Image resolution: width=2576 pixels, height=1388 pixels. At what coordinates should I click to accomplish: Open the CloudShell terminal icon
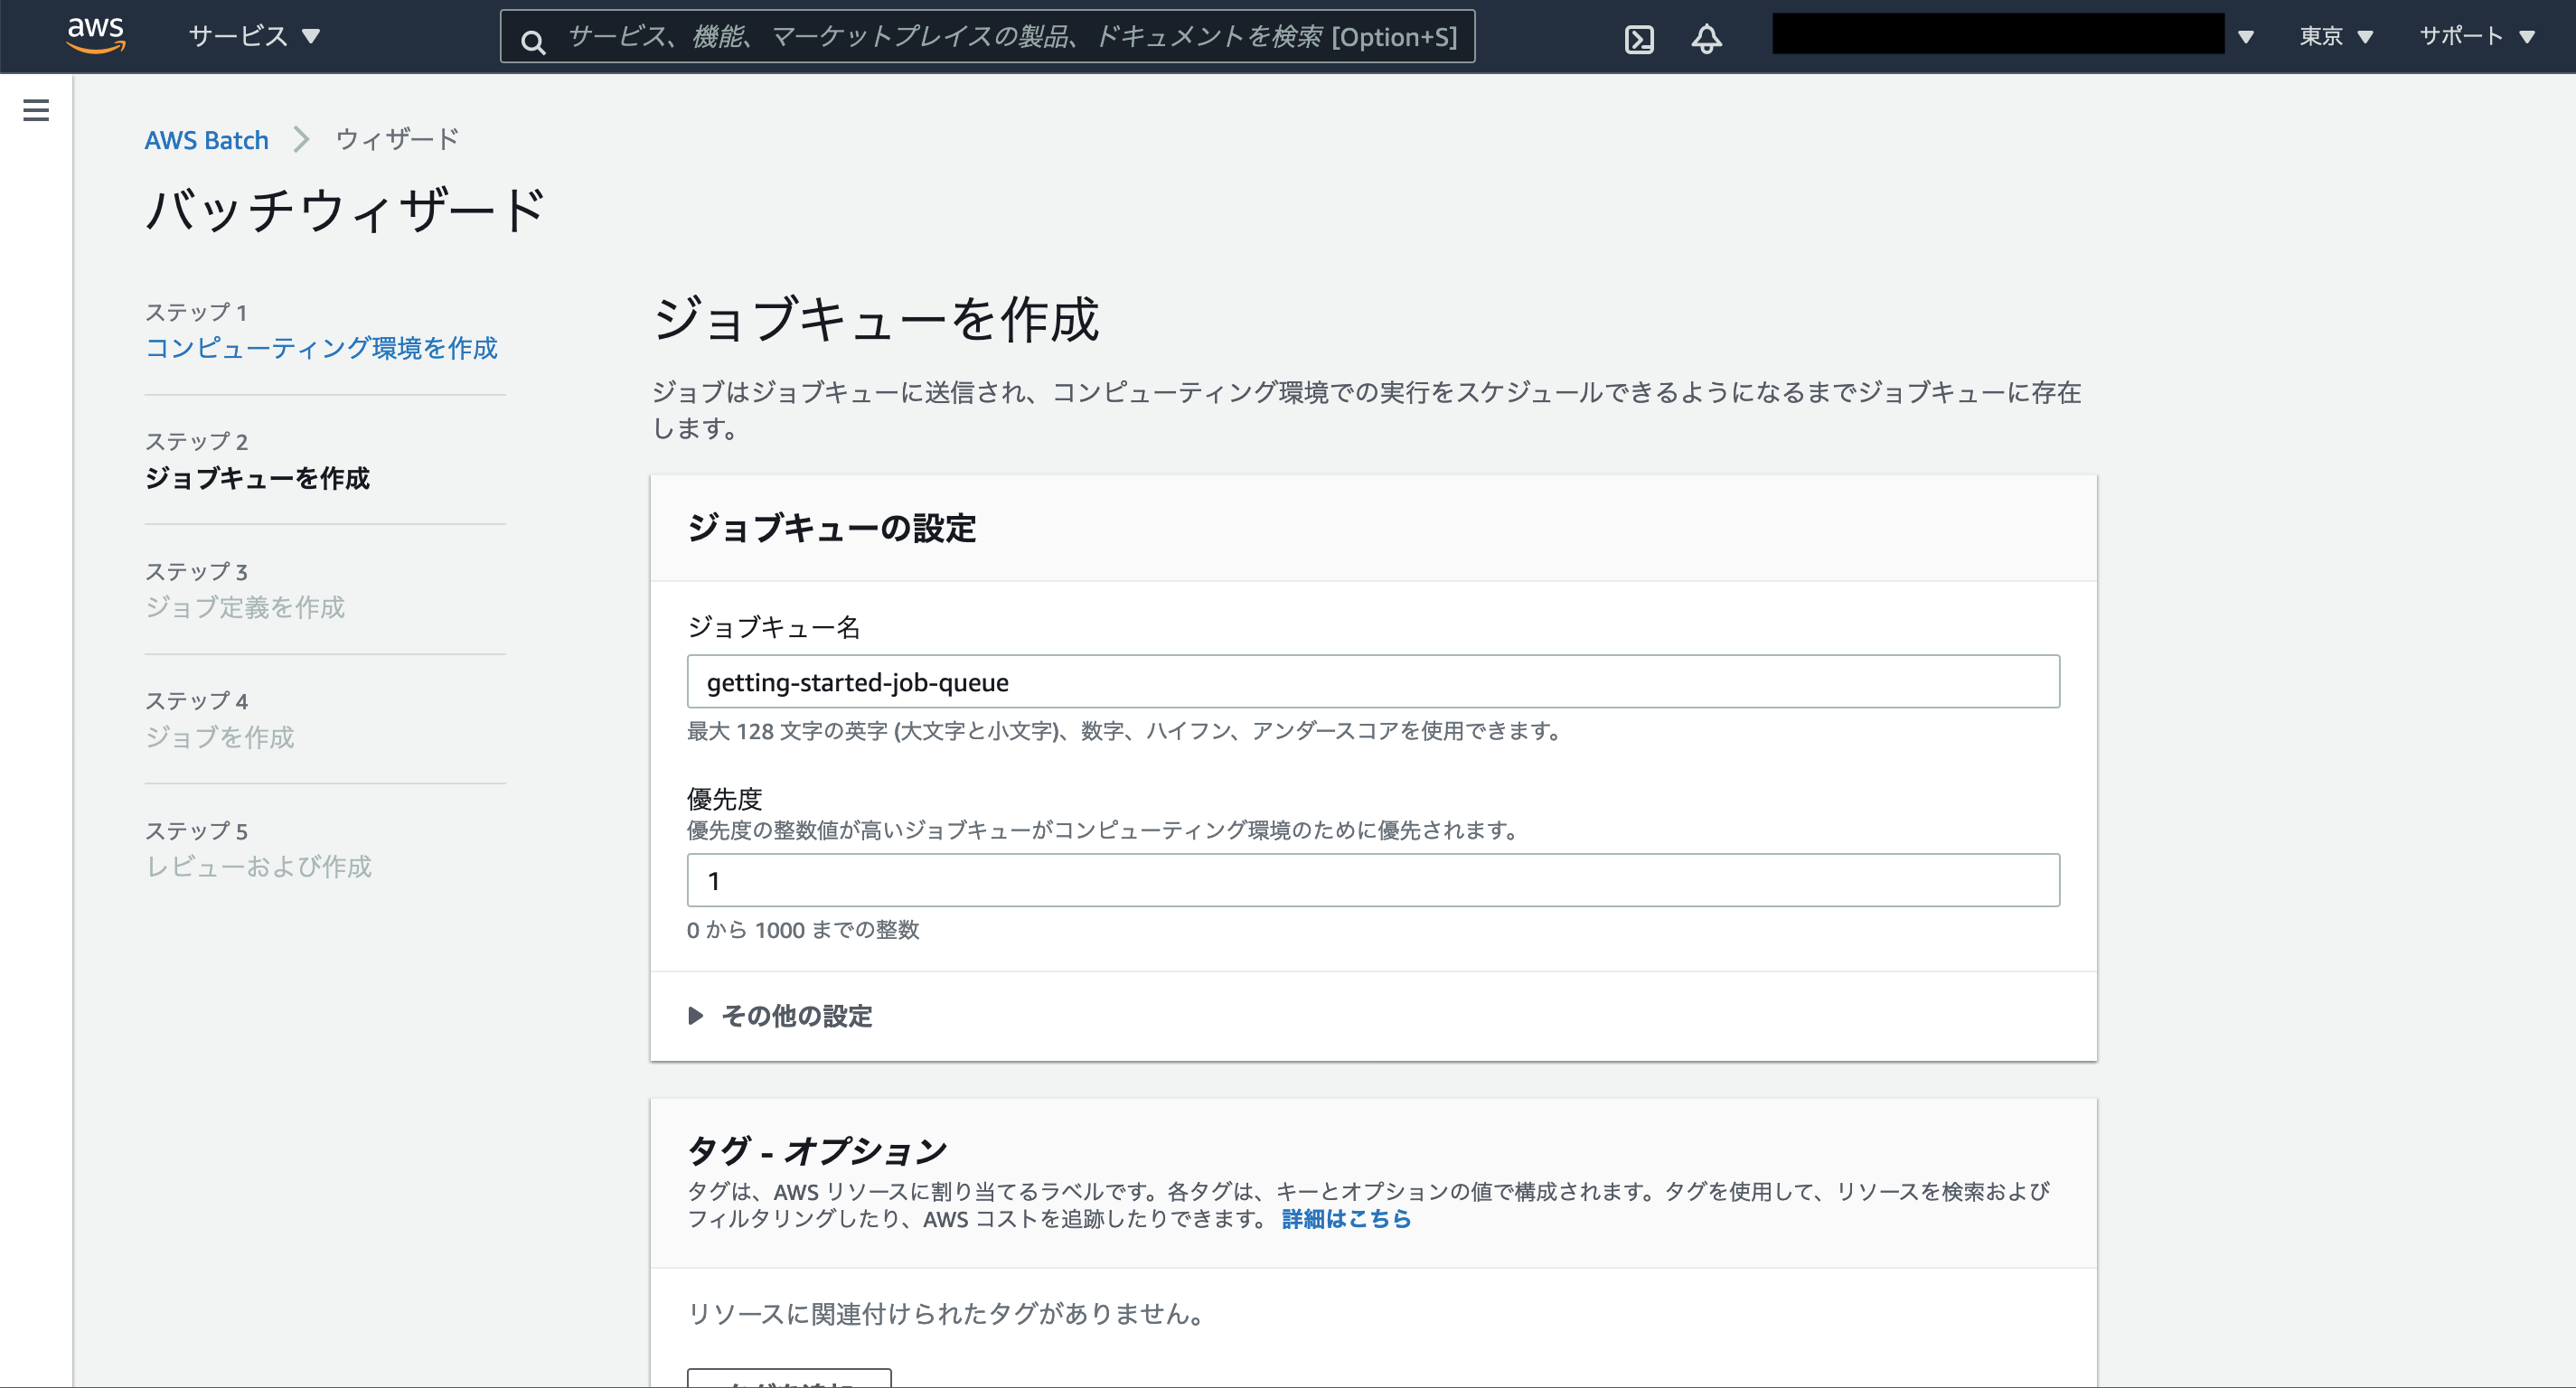coord(1639,39)
